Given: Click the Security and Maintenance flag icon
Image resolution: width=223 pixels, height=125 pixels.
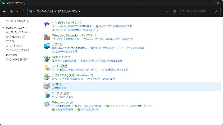Looking at the screenshot, I should point(46,24).
